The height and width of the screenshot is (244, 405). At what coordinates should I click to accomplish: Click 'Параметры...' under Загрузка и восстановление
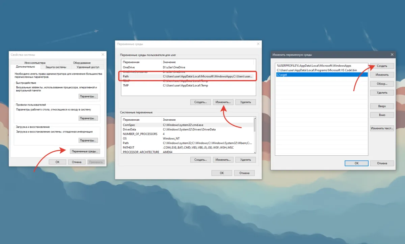88,140
